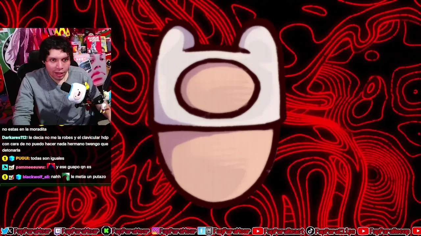Click the YouTube icon beside FapParaRecop
Image resolution: width=421 pixels, height=236 pixels.
363,231
